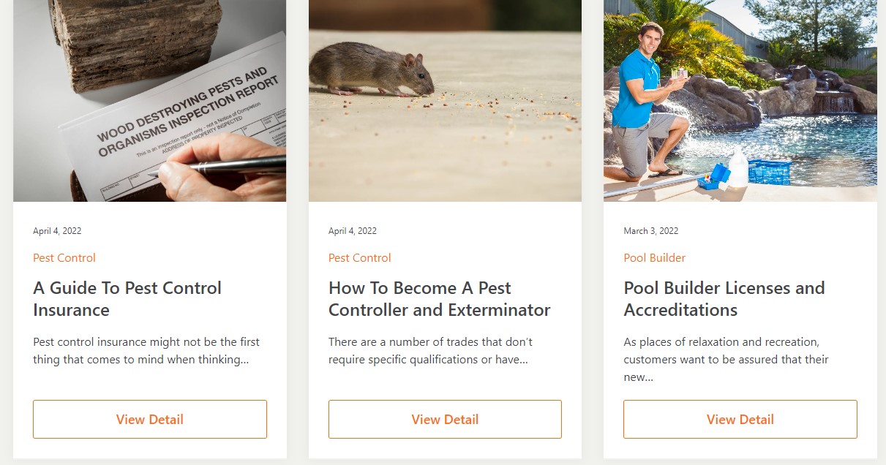Image resolution: width=886 pixels, height=465 pixels.
Task: Click excerpt starting 'Pest control insurance might not'
Action: [x=146, y=351]
